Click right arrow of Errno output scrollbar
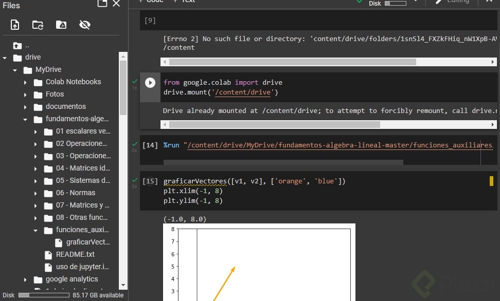The image size is (500, 301). (493, 62)
